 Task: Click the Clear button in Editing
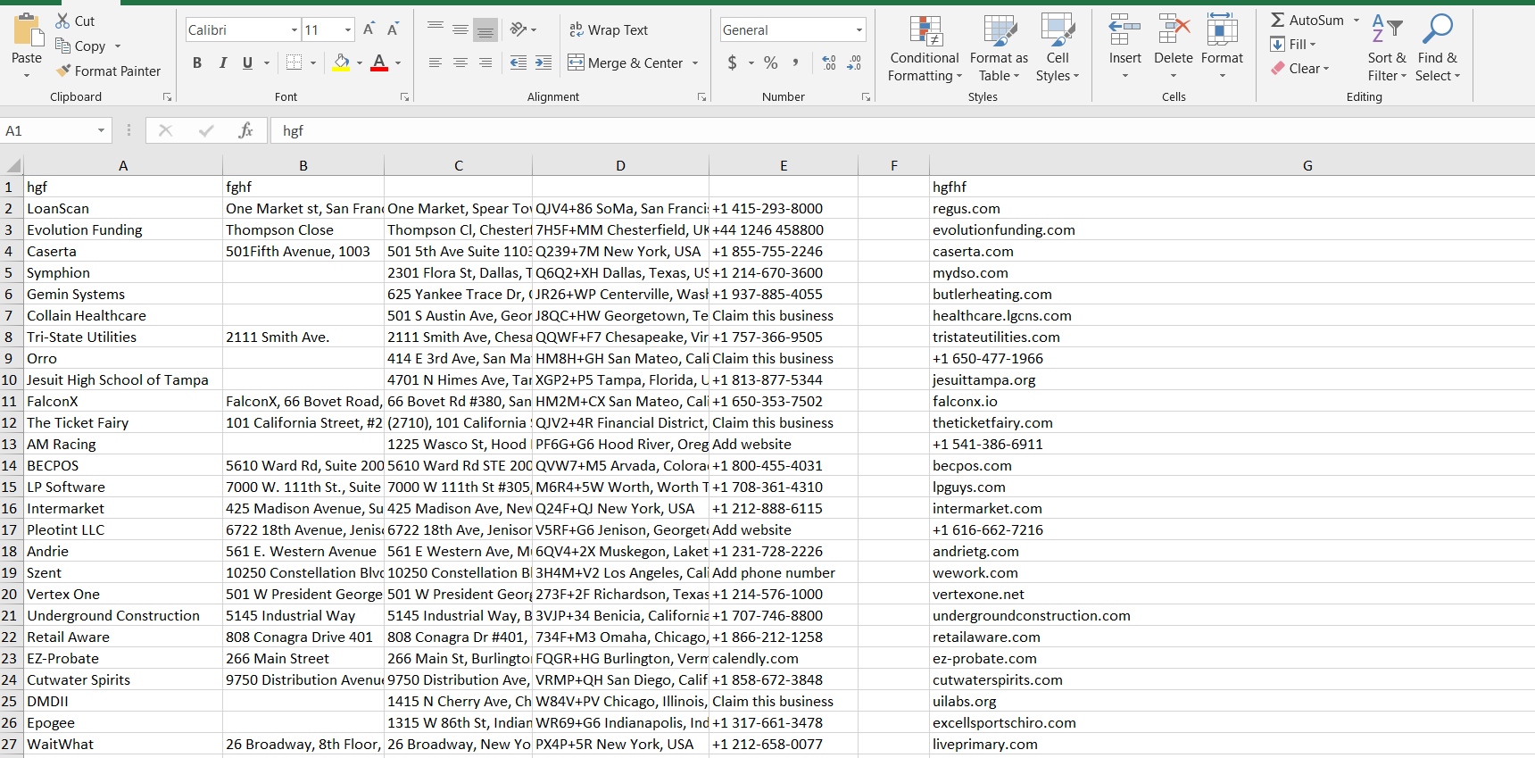1300,68
